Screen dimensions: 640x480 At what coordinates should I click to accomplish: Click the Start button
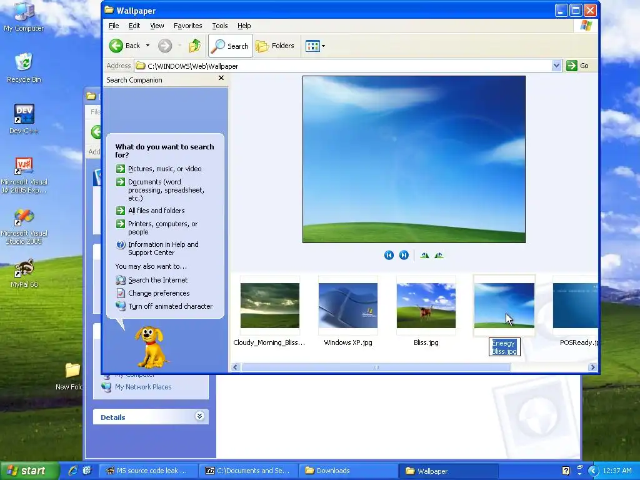click(x=29, y=471)
